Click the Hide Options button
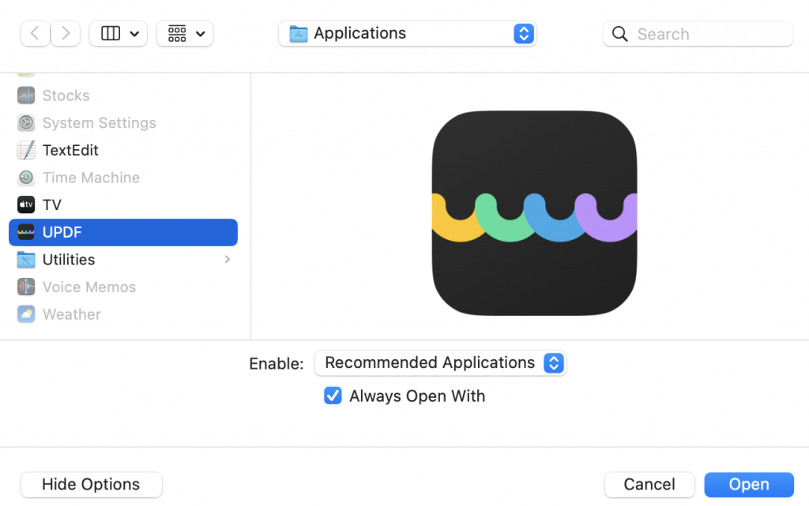 tap(91, 485)
